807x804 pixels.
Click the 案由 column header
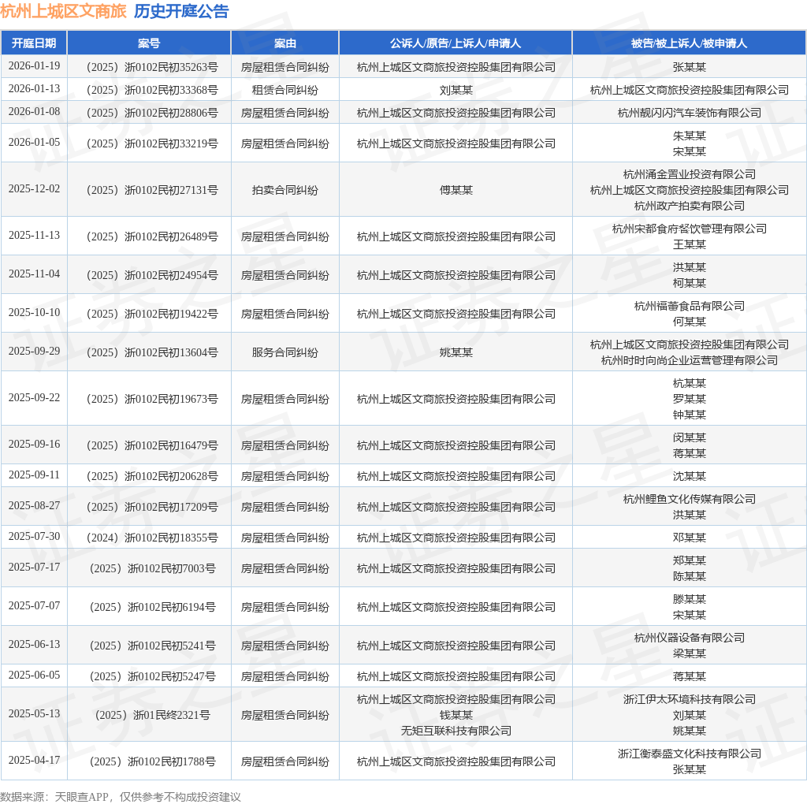[284, 43]
